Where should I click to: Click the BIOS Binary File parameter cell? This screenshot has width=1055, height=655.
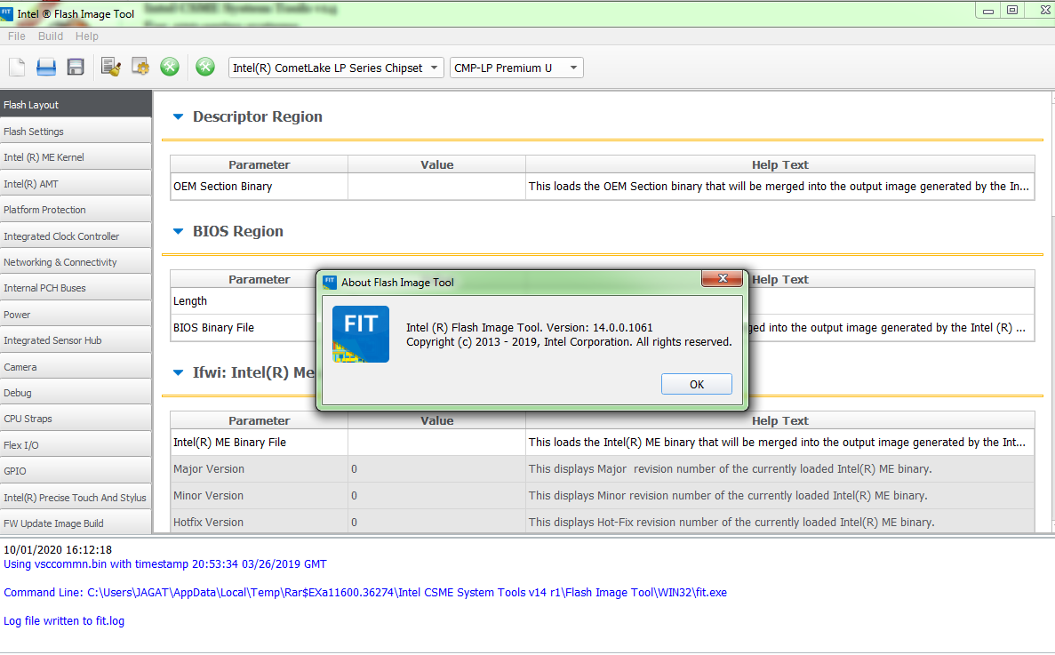tap(244, 327)
